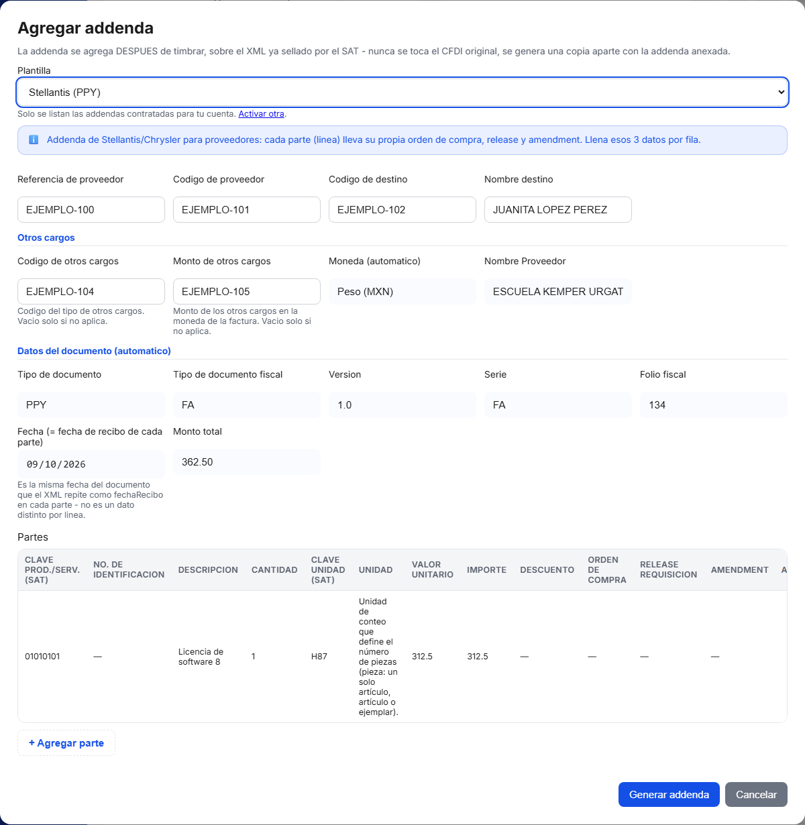Click the Agregar addenda title
Viewport: 805px width, 825px height.
click(85, 28)
